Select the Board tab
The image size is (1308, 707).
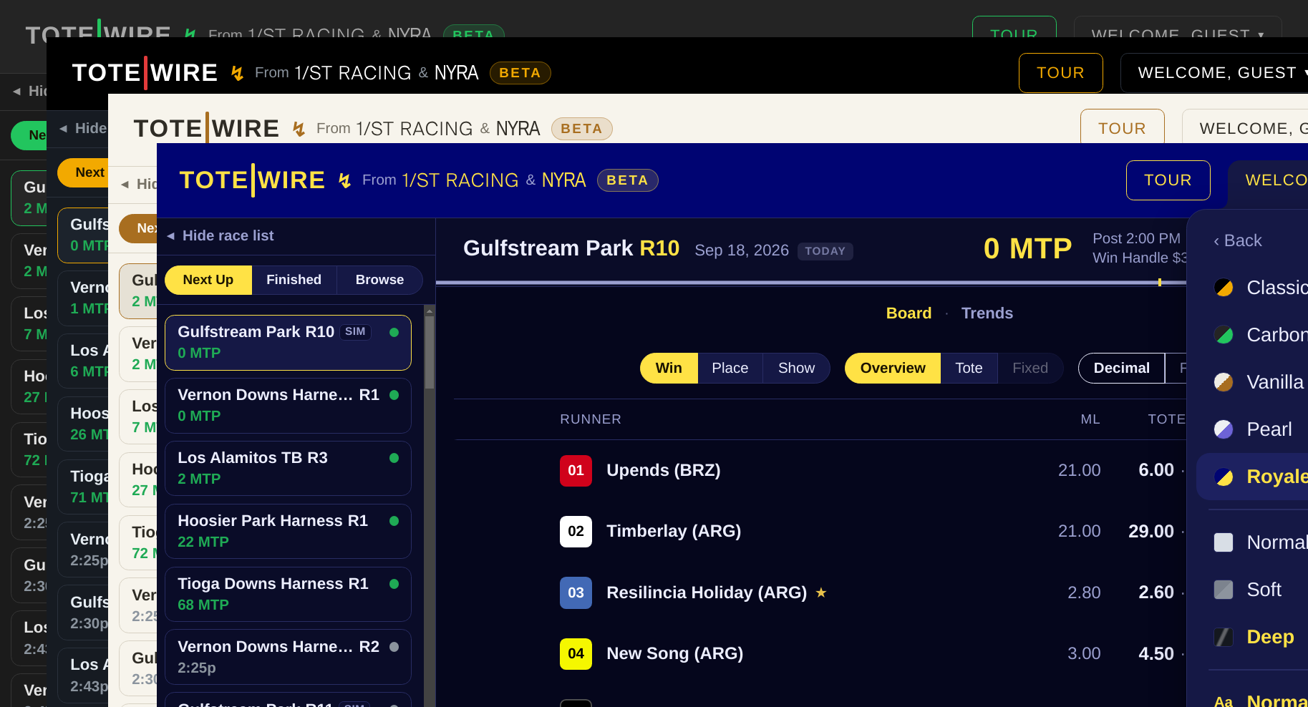909,313
